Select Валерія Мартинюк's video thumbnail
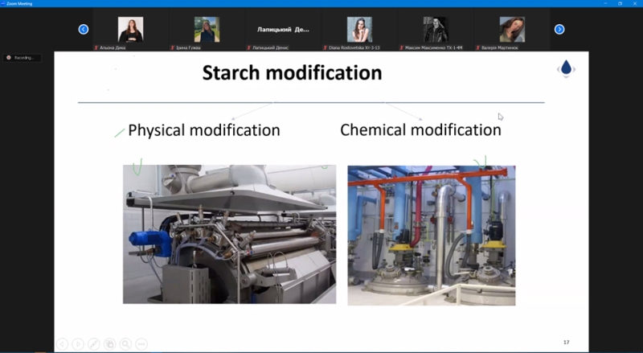The width and height of the screenshot is (643, 353). coord(512,30)
